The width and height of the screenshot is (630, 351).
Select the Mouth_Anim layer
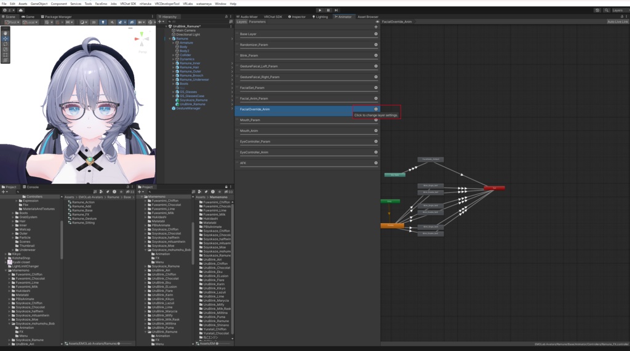tap(306, 130)
